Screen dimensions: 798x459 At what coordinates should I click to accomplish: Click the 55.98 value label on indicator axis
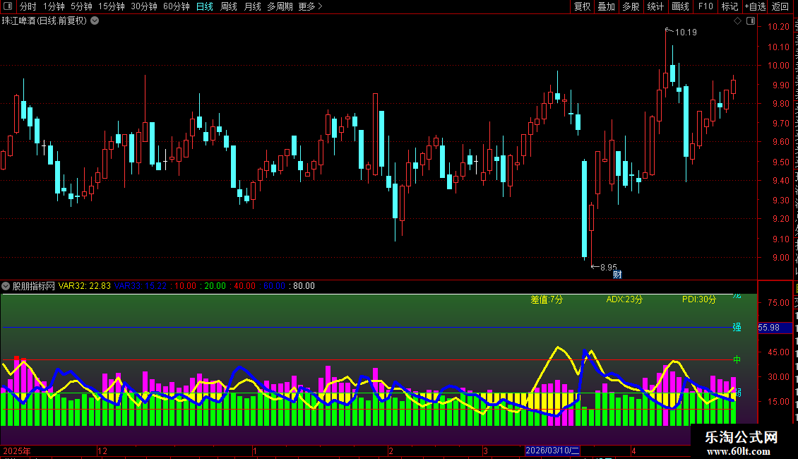[x=768, y=328]
